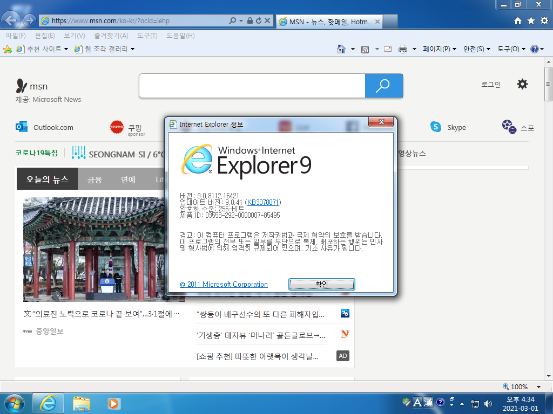Click the Add to Favorites bar star icon
553x414 pixels.
coord(8,49)
